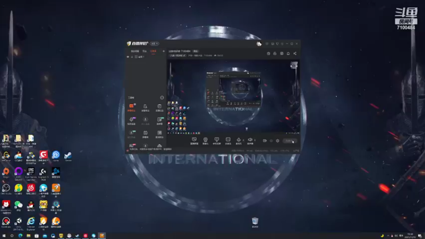The image size is (425, 239).
Task: Open the Tencent QQ penguin shortcut
Action: click(x=31, y=206)
